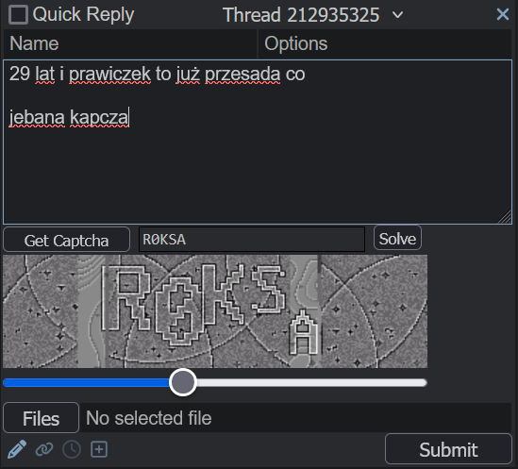Open the Files chooser button

[41, 418]
